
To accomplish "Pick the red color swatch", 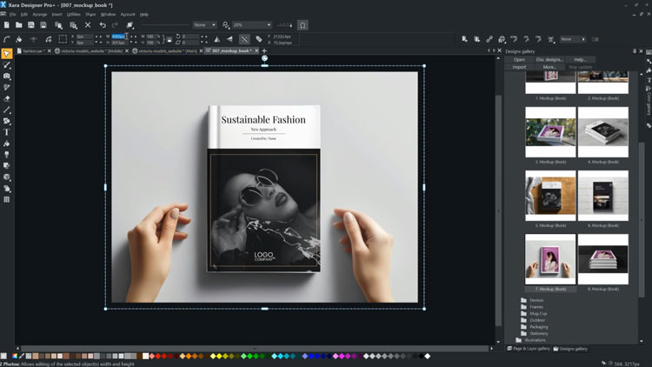I will (158, 357).
